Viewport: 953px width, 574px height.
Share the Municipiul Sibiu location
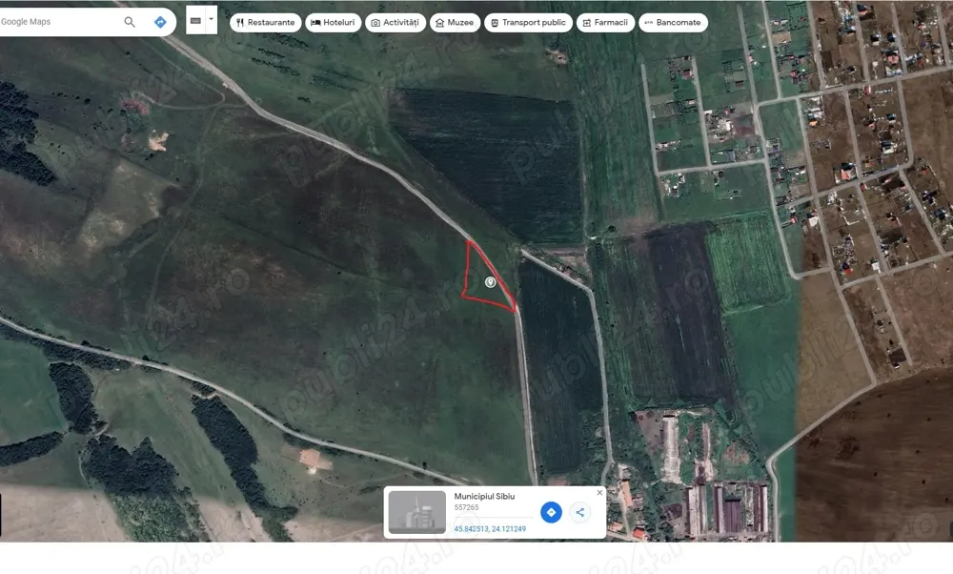tap(580, 512)
